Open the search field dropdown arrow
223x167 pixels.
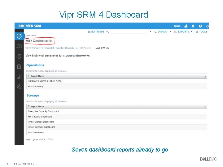[x=151, y=32]
